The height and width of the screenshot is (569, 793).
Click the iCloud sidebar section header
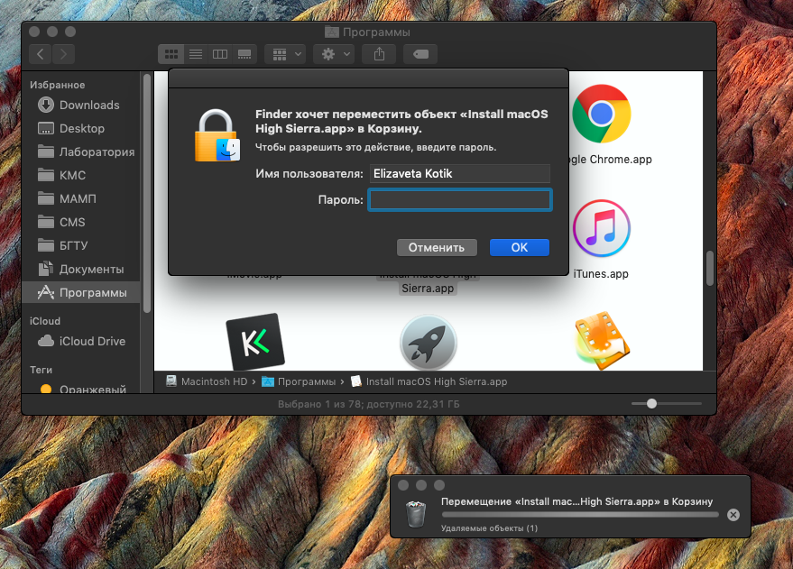pos(45,321)
